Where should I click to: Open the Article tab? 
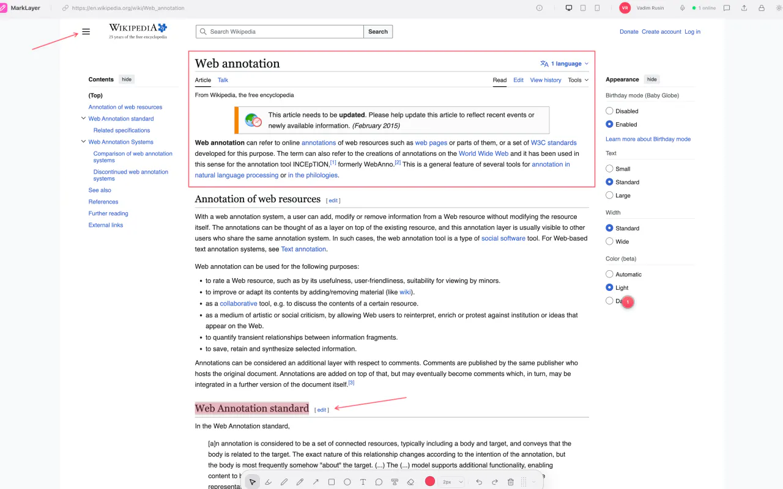(x=203, y=80)
